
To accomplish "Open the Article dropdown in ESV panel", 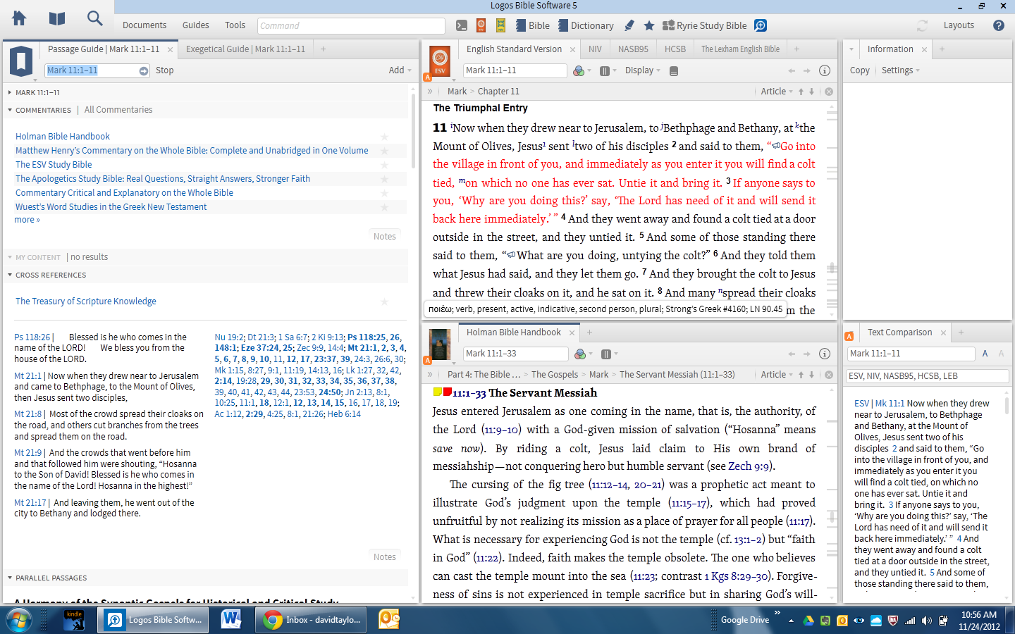I will coord(777,92).
